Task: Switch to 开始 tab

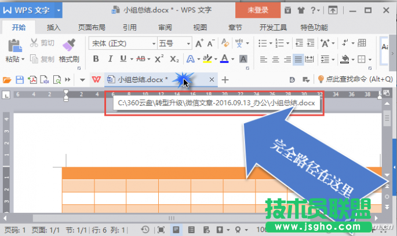Action: [x=19, y=27]
